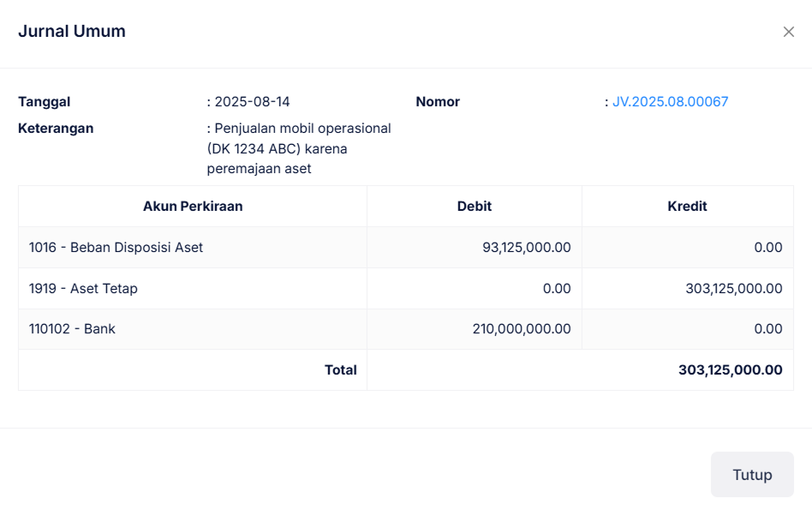Image resolution: width=812 pixels, height=516 pixels.
Task: Select the 1016 - Beban Disposisi Aset row
Action: [116, 248]
